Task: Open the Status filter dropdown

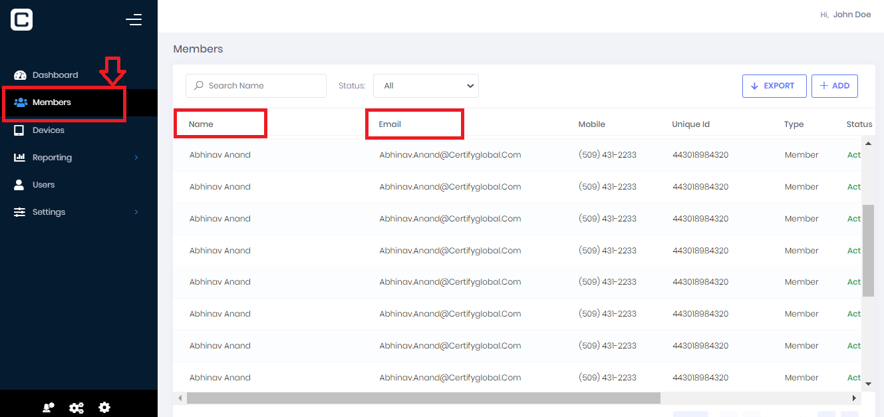Action: coord(426,86)
